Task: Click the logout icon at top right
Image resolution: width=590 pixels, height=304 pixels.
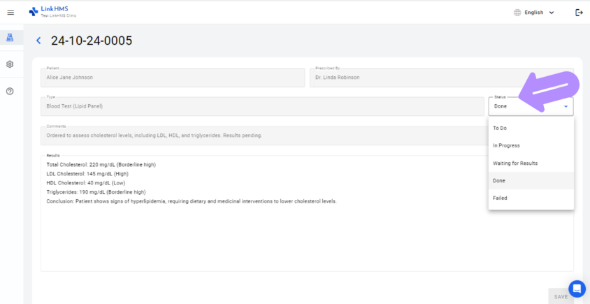Action: tap(578, 13)
